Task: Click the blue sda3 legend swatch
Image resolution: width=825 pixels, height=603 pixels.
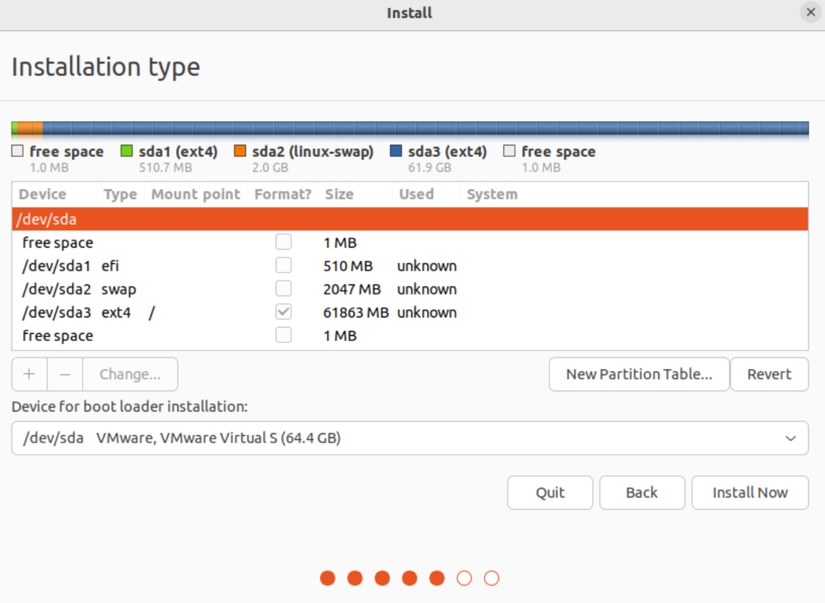Action: [x=396, y=152]
